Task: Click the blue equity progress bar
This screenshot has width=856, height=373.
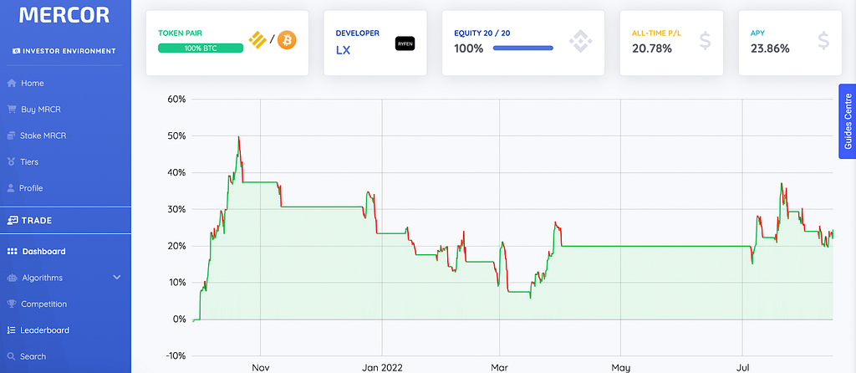Action: coord(523,48)
